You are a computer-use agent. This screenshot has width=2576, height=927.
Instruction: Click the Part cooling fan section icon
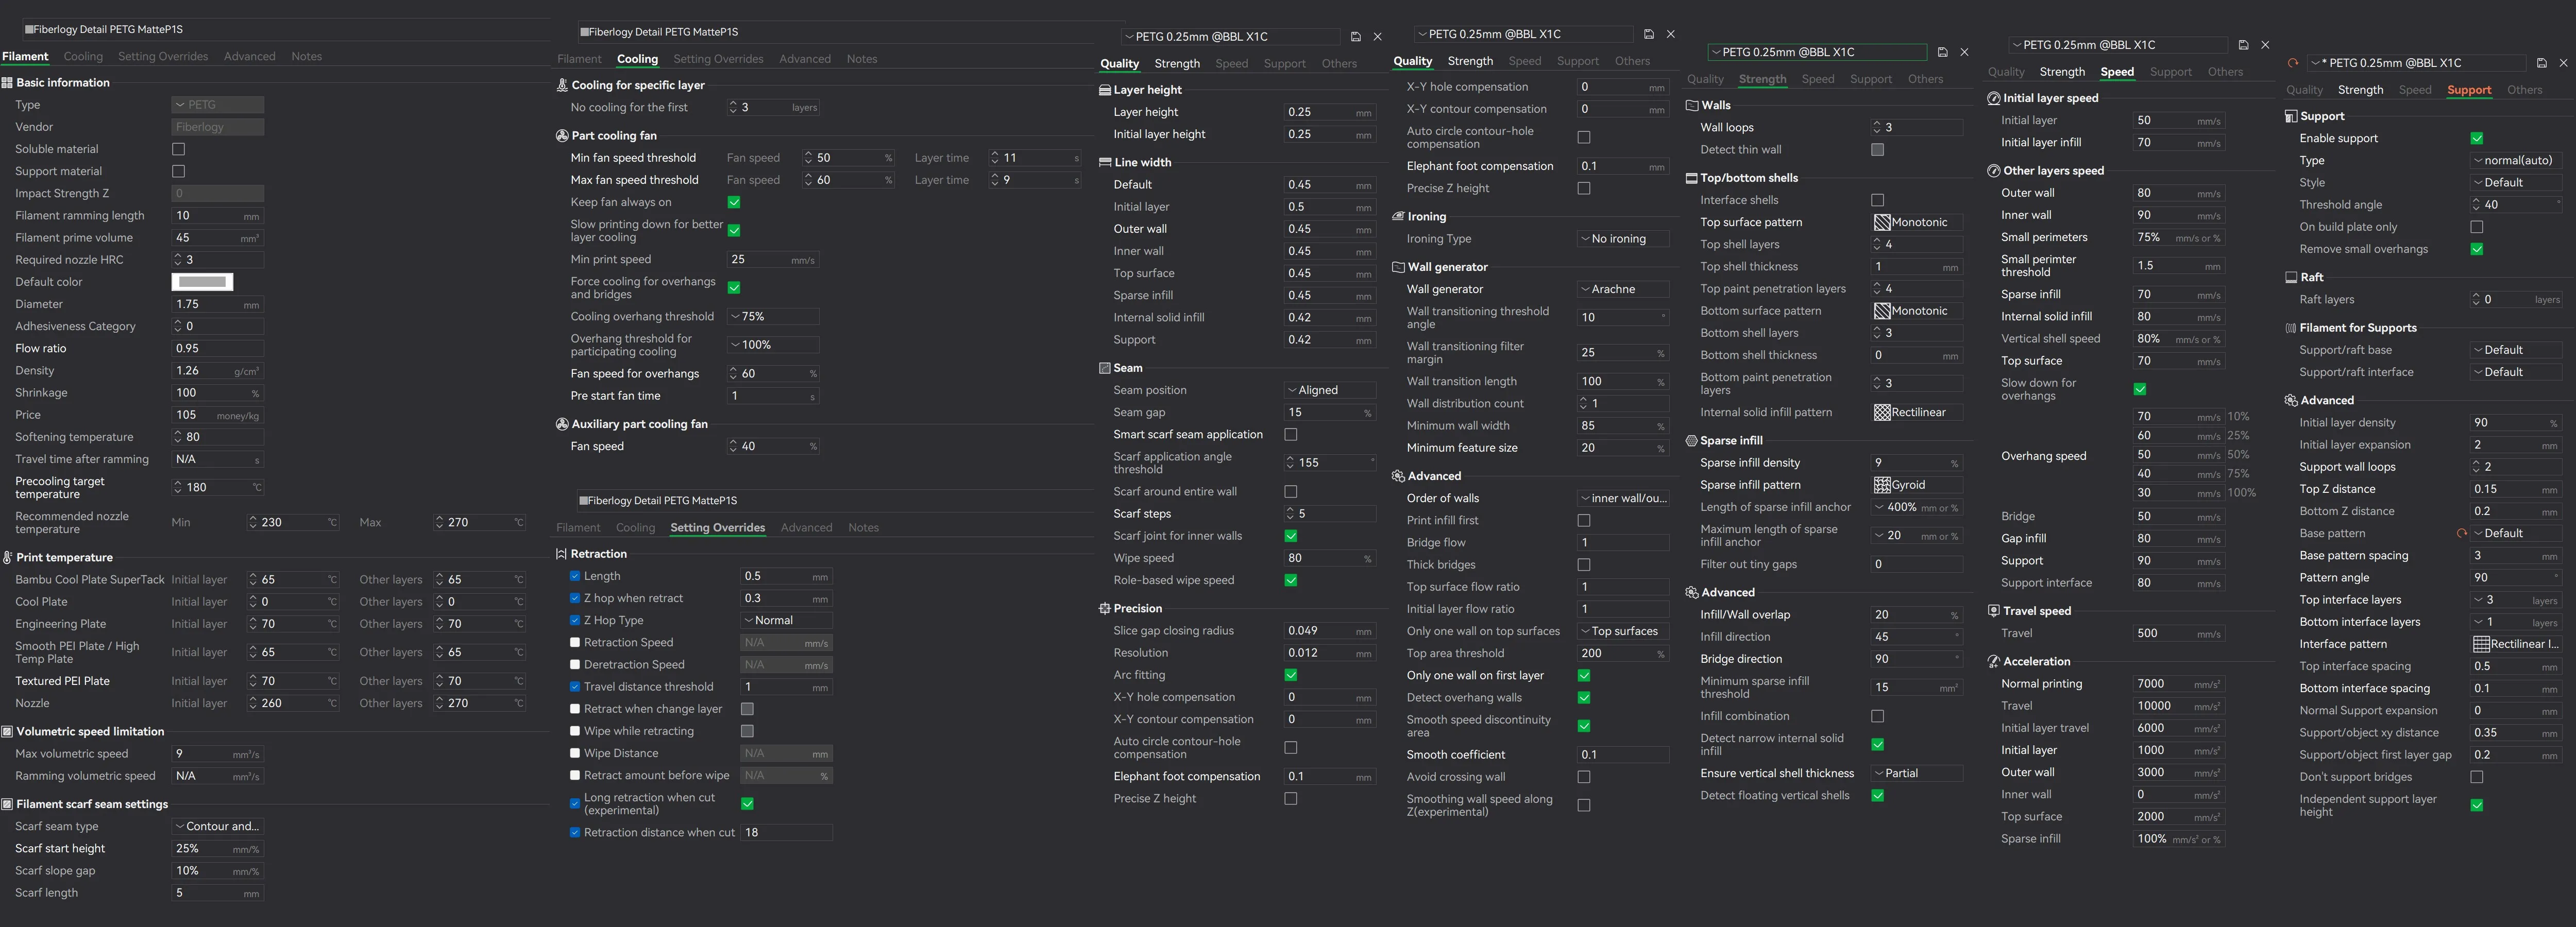point(562,136)
